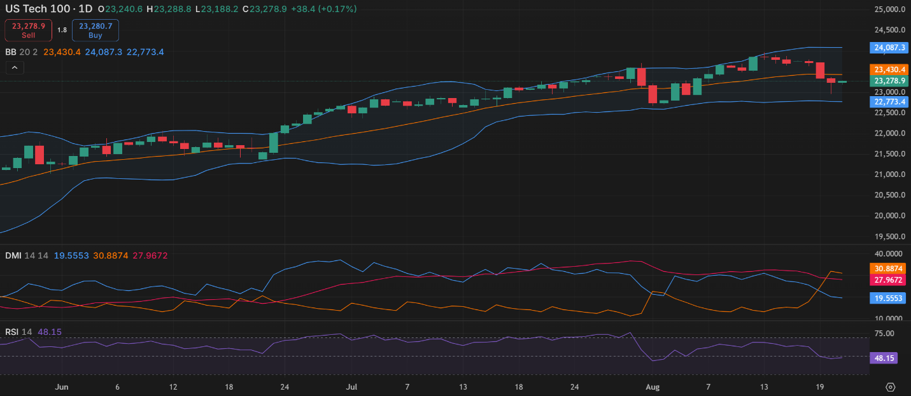This screenshot has width=911, height=396.
Task: Click the 75.00 RSI axis label
Action: point(884,334)
